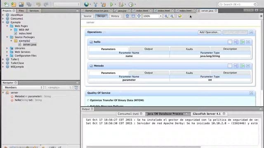The height and width of the screenshot is (148, 264).
Task: Switch to the Files tab
Action: [x=21, y=11]
